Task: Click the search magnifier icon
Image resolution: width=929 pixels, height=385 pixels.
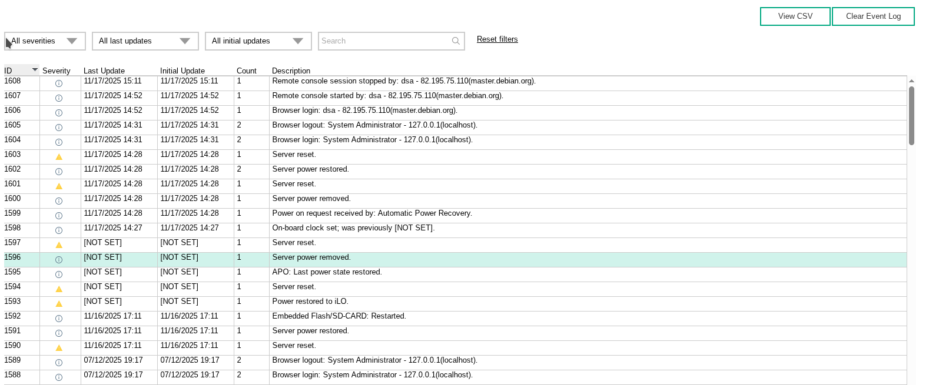Action: (x=455, y=41)
